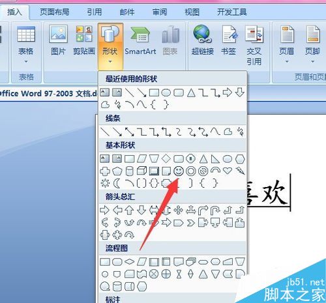Open the 审阅 tab

tap(160, 12)
